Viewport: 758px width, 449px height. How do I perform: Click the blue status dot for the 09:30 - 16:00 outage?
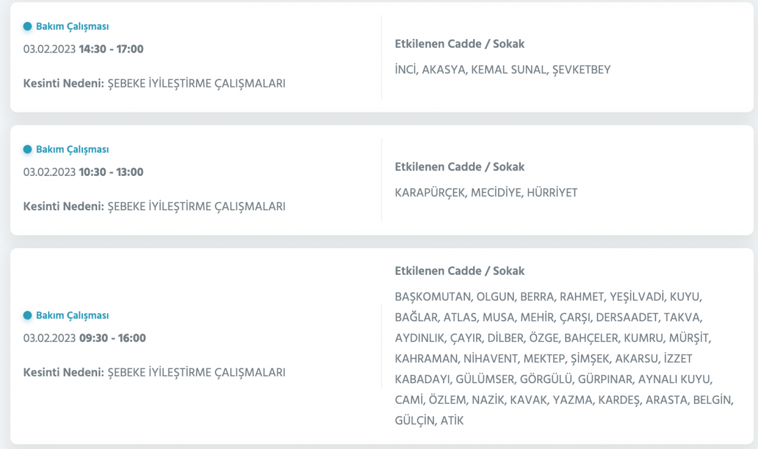point(27,316)
